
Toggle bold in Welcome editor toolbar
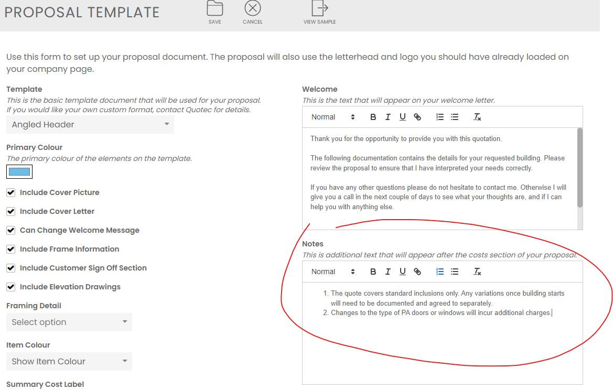pos(373,117)
